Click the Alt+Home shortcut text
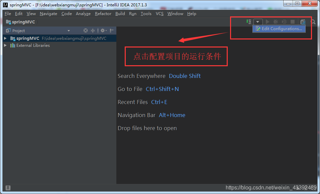The width and height of the screenshot is (320, 194). [x=172, y=115]
